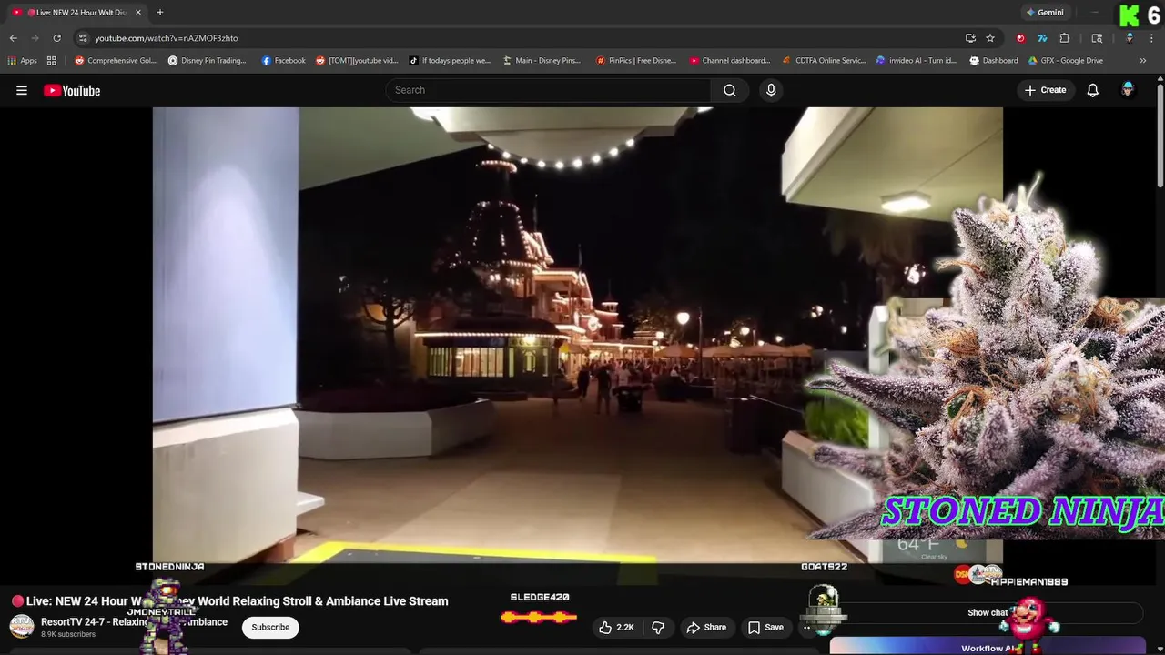Click the Show chat button
This screenshot has width=1165, height=655.
988,612
